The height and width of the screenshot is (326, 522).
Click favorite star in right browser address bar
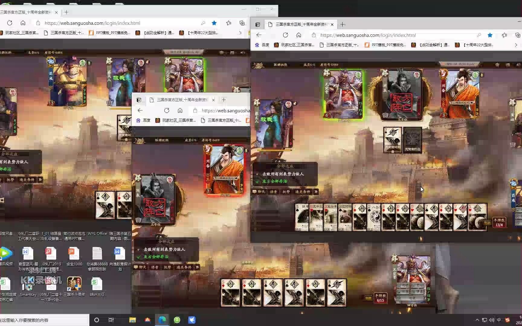tap(490, 35)
